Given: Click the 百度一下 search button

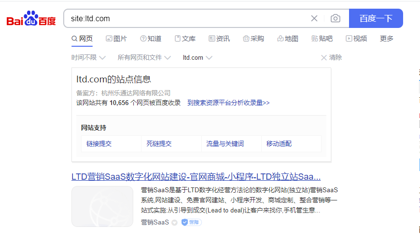Looking at the screenshot, I should point(376,18).
